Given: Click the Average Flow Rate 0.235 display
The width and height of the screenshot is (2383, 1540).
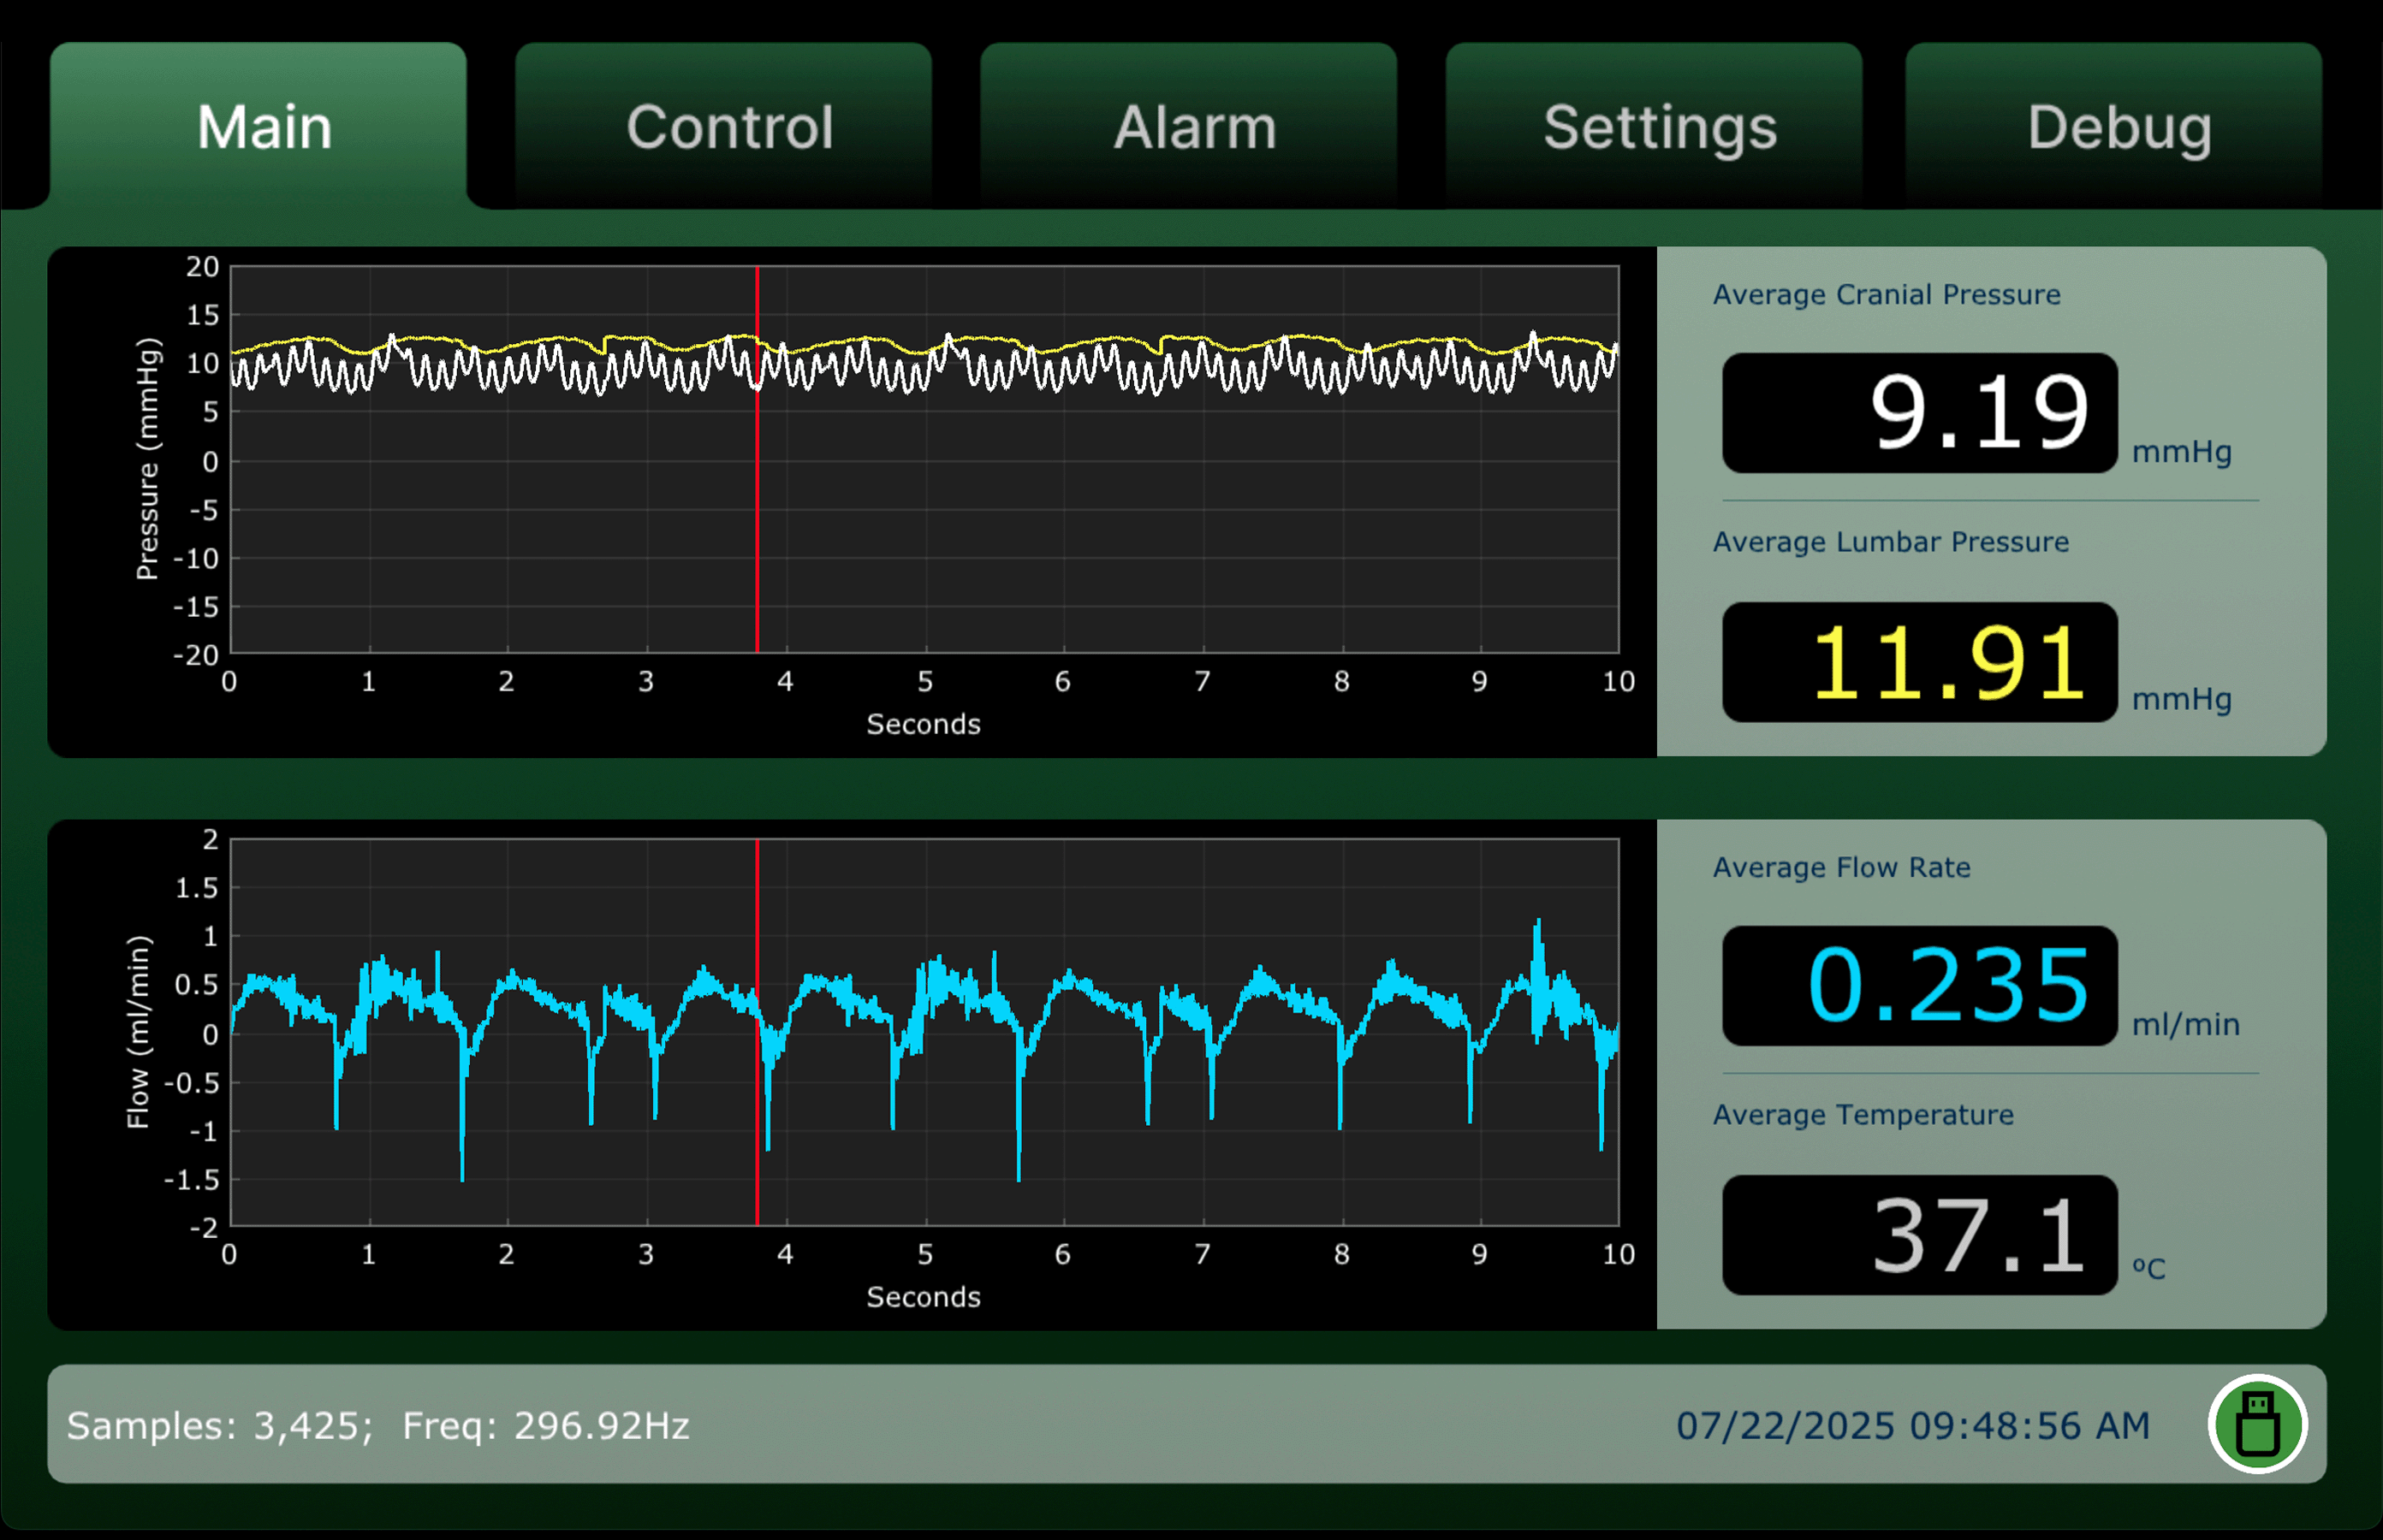Looking at the screenshot, I should tap(1920, 986).
